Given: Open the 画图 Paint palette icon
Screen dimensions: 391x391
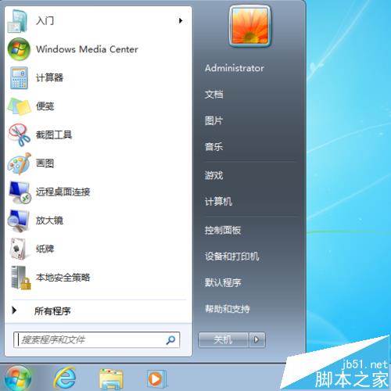Looking at the screenshot, I should (x=20, y=163).
